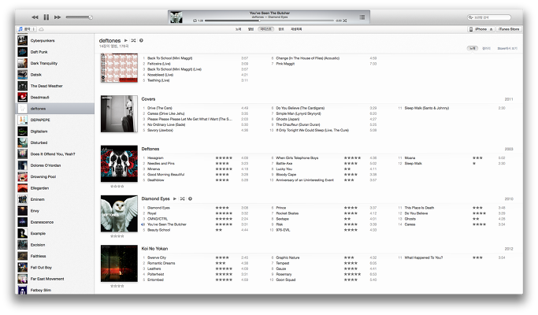The height and width of the screenshot is (315, 538).
Task: Switch to the Genres tab, fourth in the tab row
Action: (281, 29)
